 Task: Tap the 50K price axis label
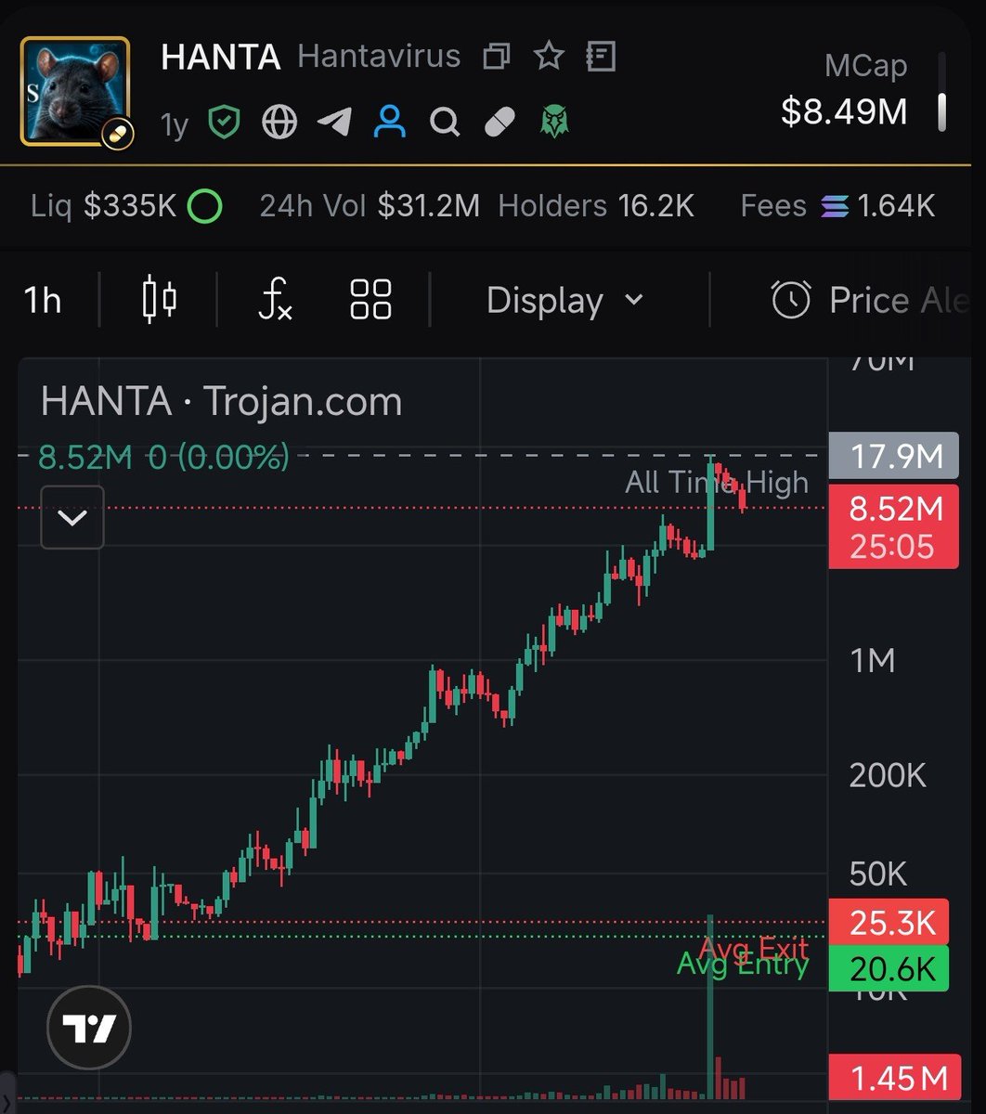pos(878,874)
